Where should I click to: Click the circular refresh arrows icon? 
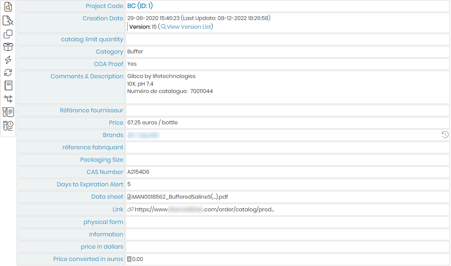(8, 73)
